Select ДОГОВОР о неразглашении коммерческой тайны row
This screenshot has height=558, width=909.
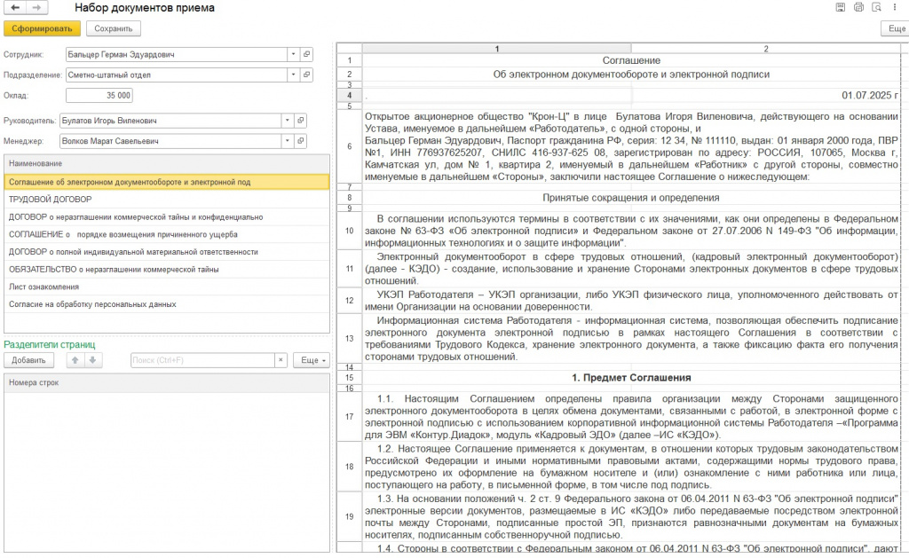click(167, 216)
